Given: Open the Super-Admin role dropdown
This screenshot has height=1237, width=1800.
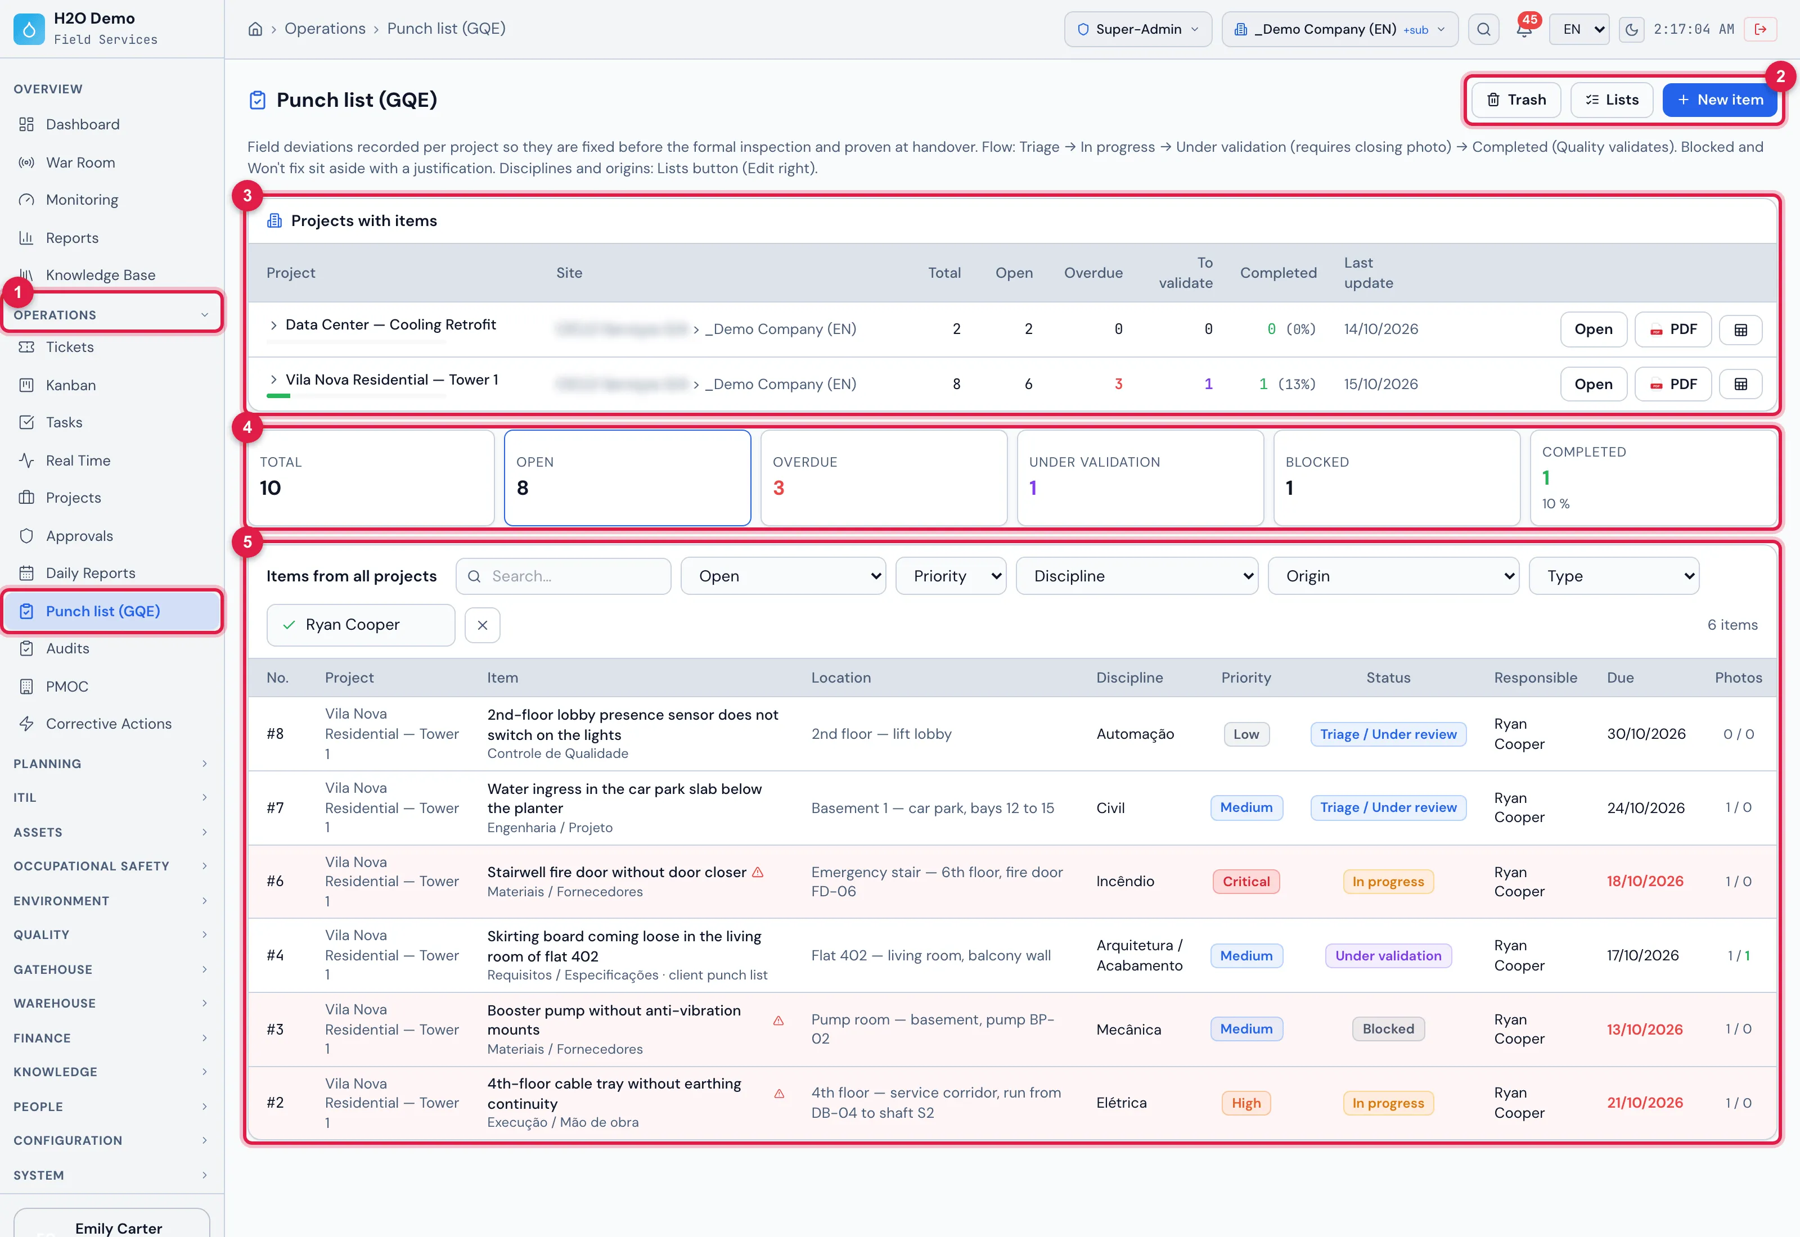Looking at the screenshot, I should [x=1137, y=29].
